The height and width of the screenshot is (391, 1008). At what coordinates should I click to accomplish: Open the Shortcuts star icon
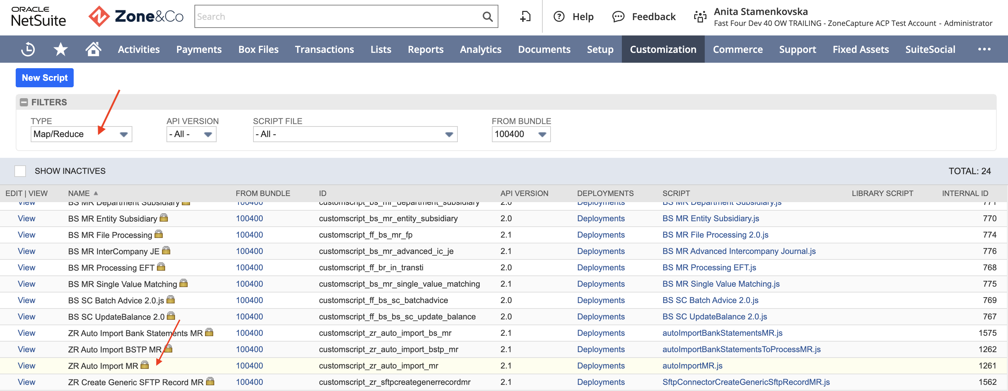61,49
